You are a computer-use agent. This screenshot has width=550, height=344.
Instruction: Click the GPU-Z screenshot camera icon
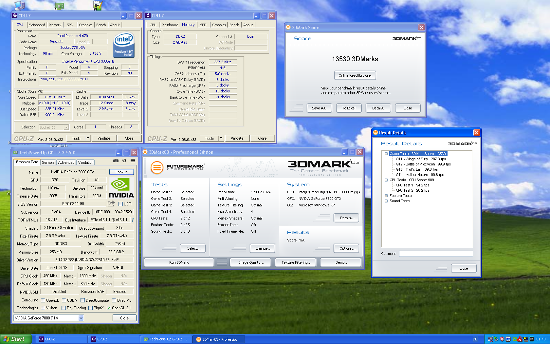click(116, 161)
